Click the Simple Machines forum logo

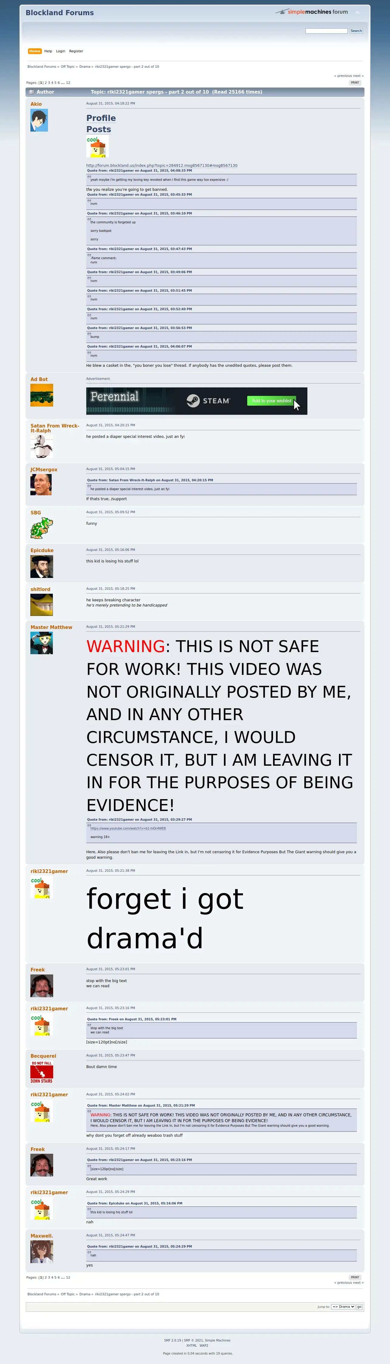pyautogui.click(x=312, y=12)
